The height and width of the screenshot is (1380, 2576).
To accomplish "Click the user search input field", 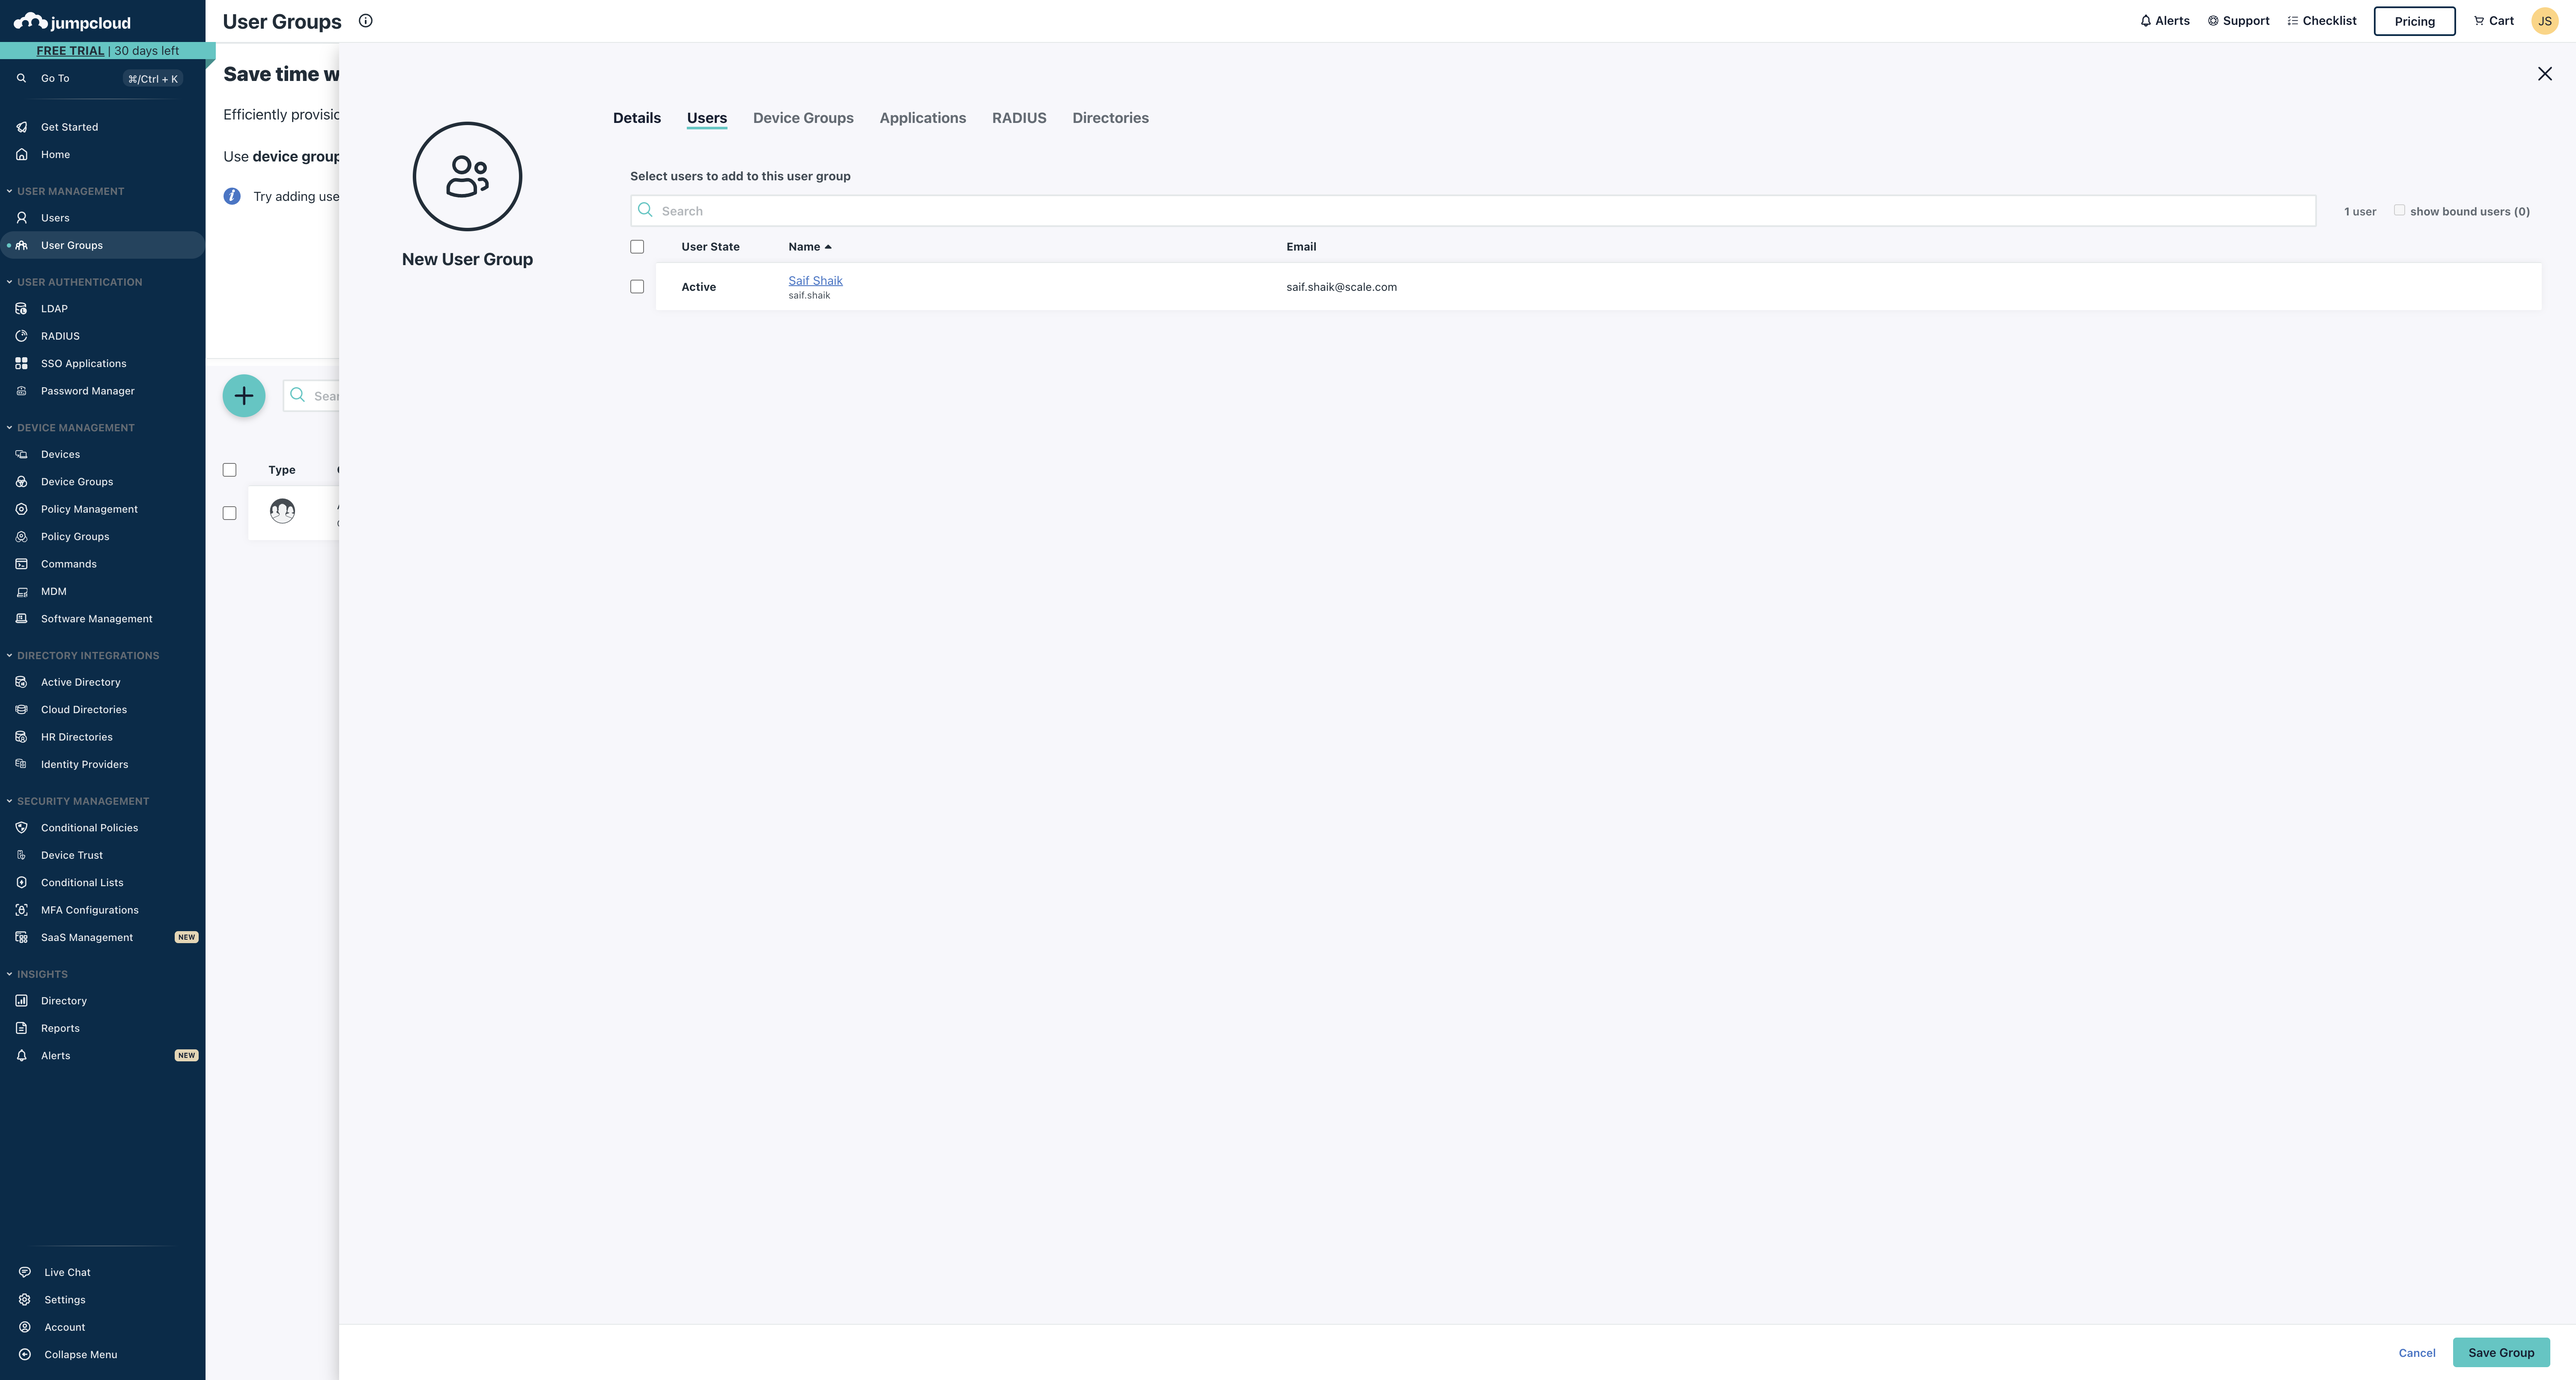I will click(1472, 211).
